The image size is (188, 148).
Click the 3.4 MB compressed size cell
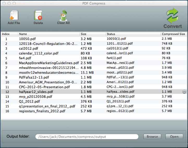point(167,72)
